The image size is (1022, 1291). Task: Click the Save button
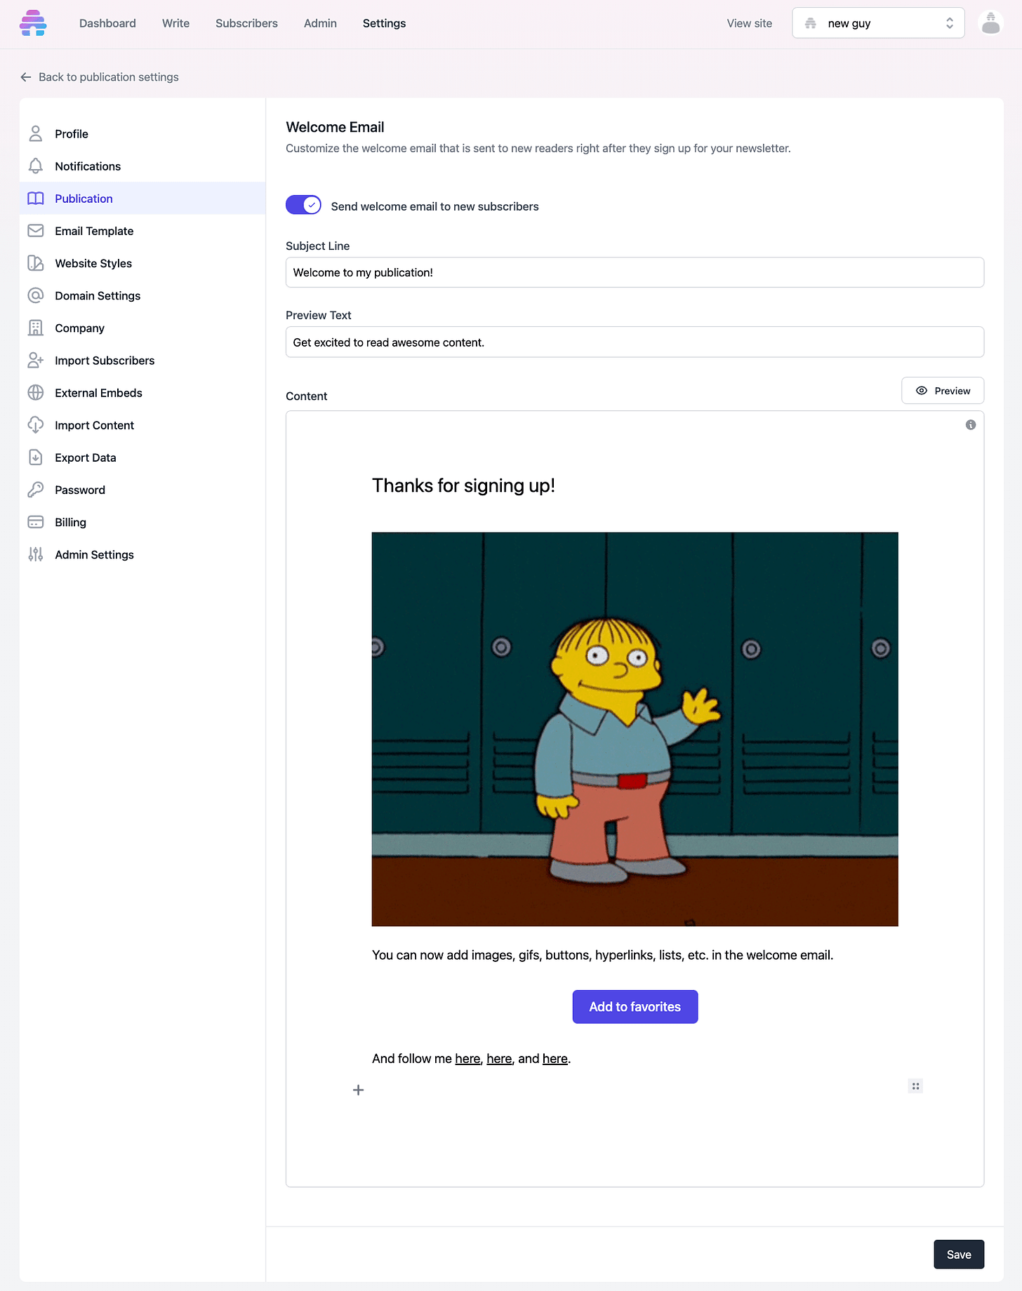point(959,1255)
